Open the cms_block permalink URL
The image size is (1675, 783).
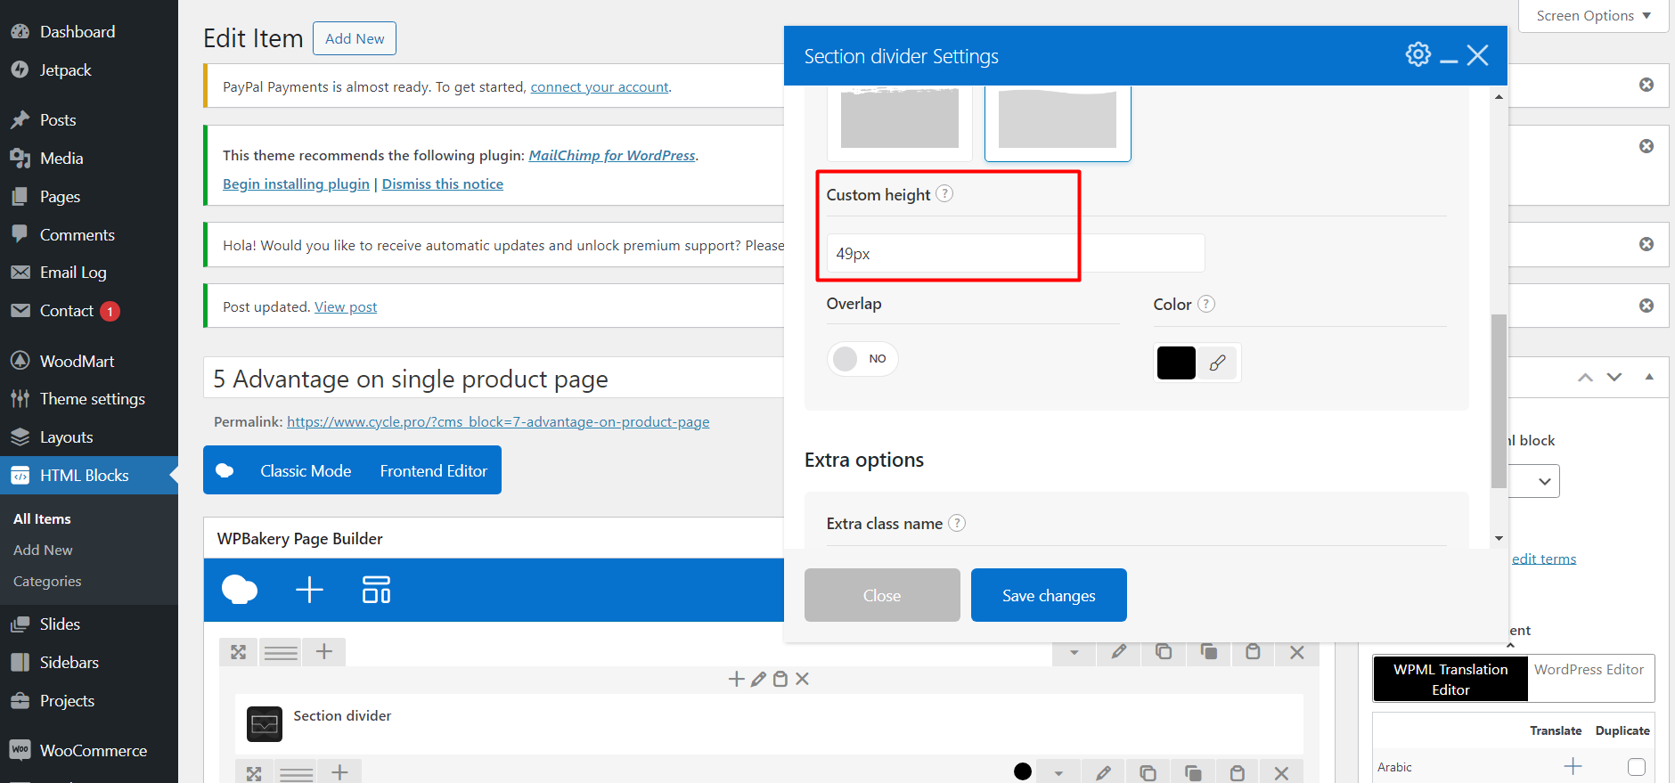498,421
